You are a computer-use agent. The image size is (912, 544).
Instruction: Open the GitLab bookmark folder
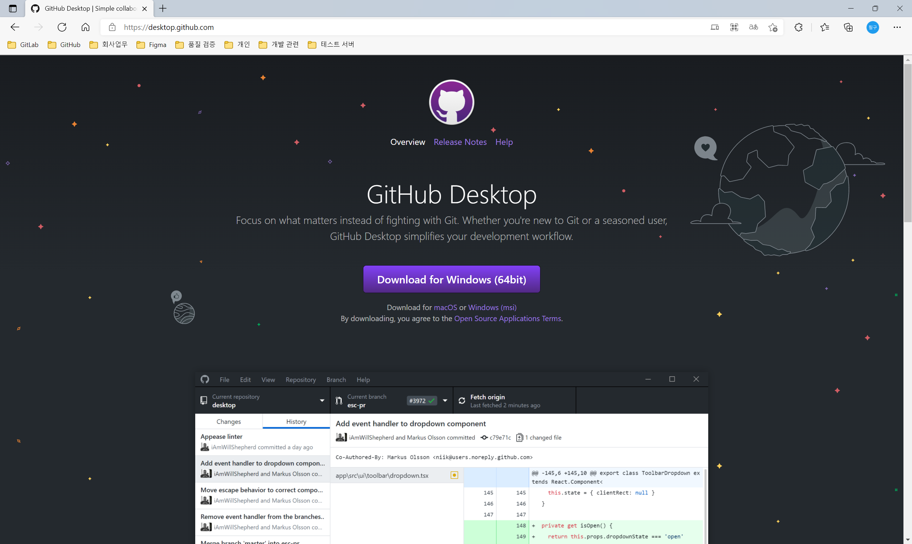[x=23, y=45]
